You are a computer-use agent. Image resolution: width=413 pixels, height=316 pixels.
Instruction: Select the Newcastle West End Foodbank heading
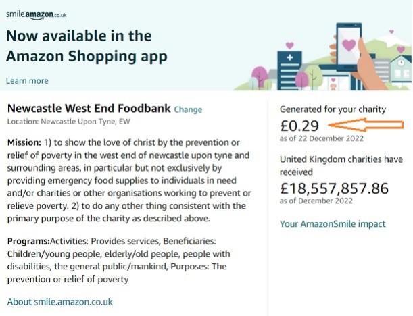[88, 109]
